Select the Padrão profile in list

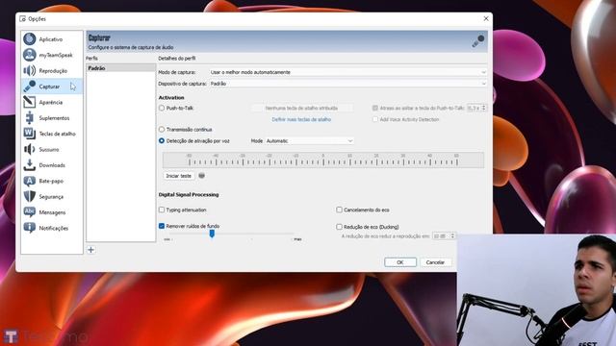pos(120,68)
